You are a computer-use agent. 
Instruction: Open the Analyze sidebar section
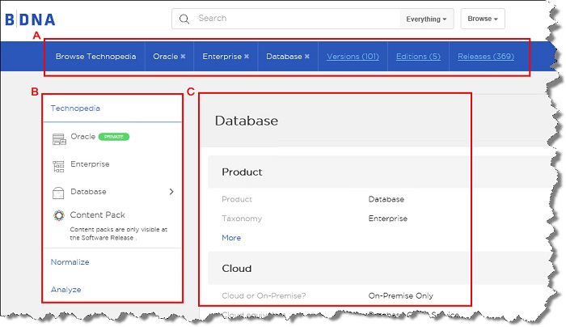66,290
